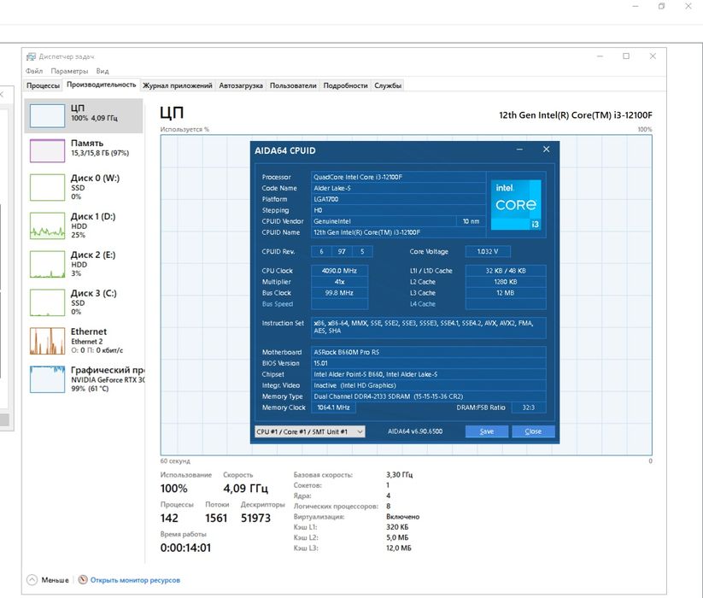The height and width of the screenshot is (598, 703).
Task: Minimize the AIDA64 CPUID window
Action: [x=519, y=149]
